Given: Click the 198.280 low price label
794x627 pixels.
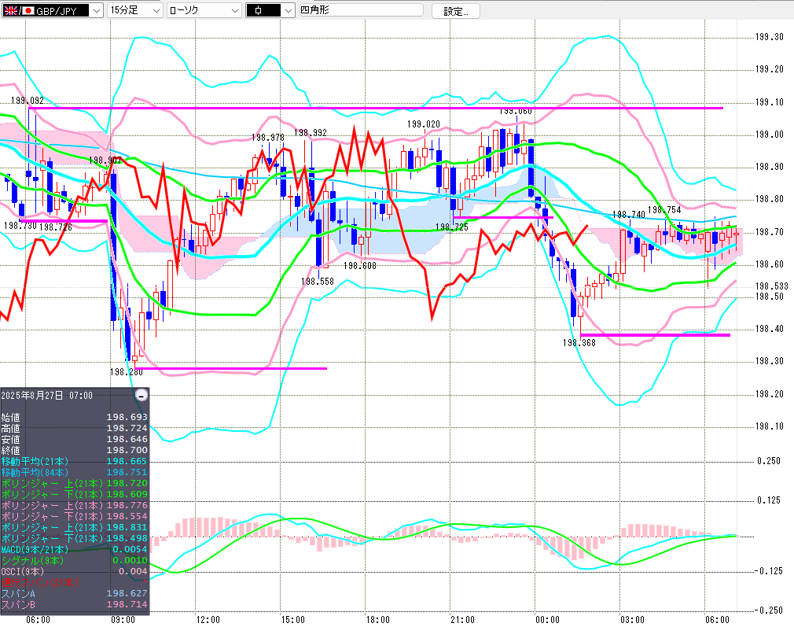Looking at the screenshot, I should pyautogui.click(x=126, y=372).
